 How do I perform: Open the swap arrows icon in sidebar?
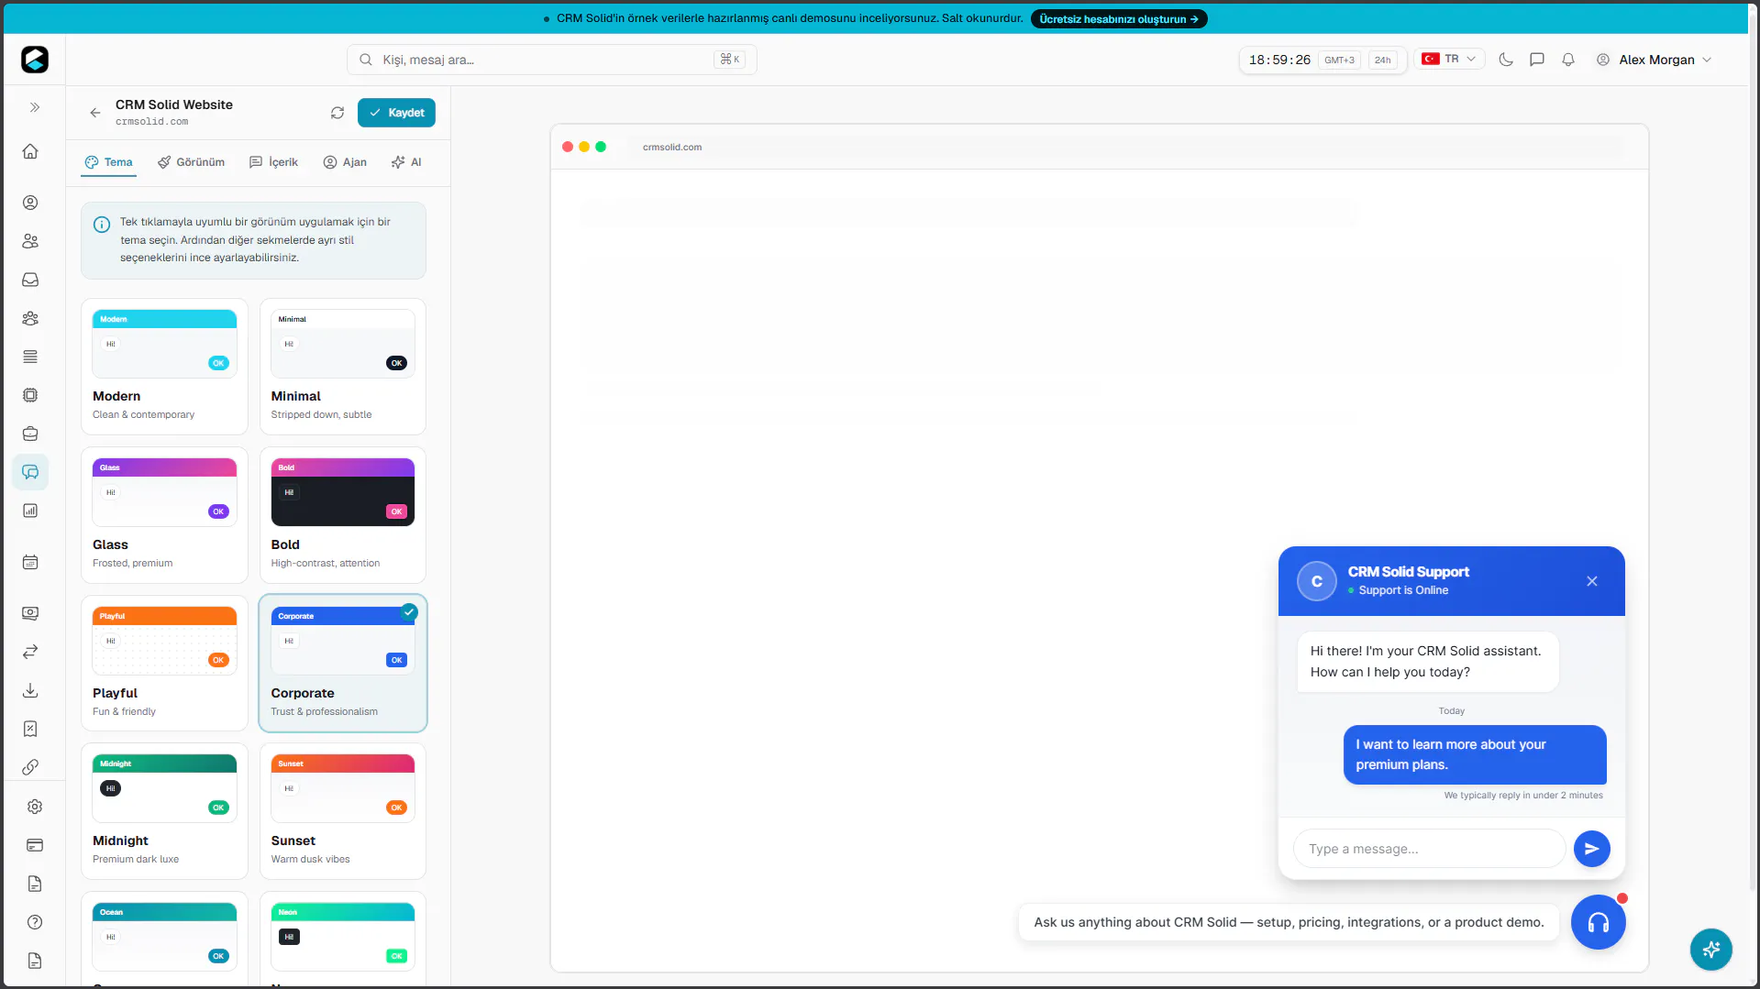[x=30, y=652]
